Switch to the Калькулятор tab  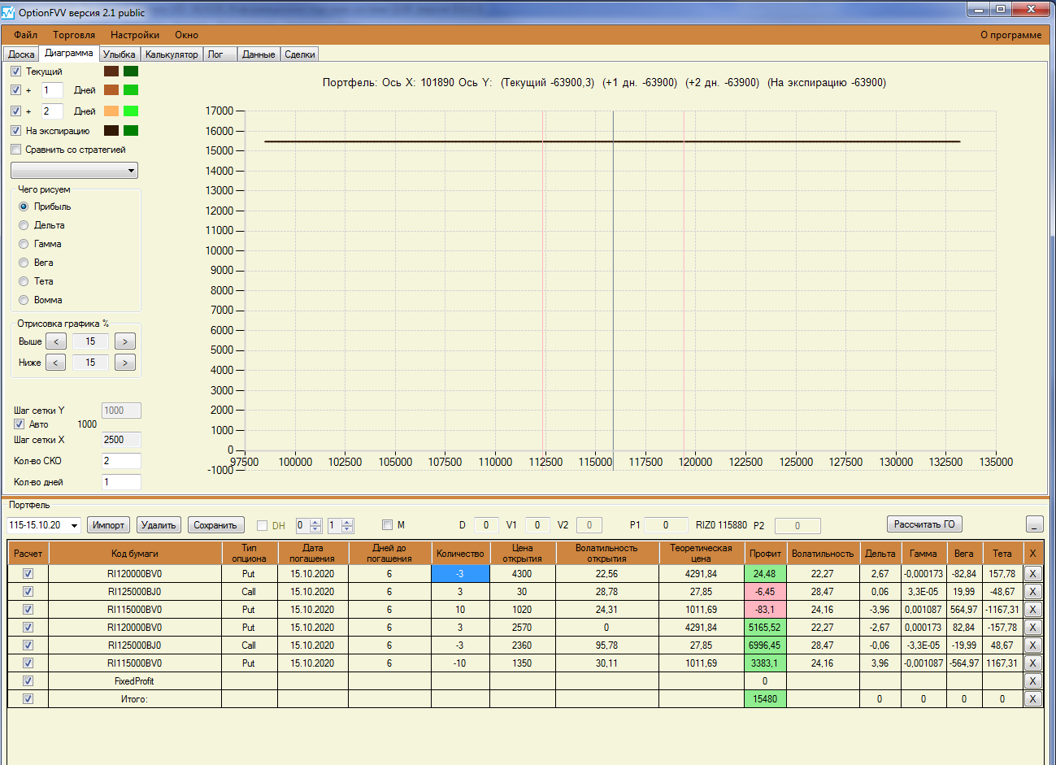172,54
